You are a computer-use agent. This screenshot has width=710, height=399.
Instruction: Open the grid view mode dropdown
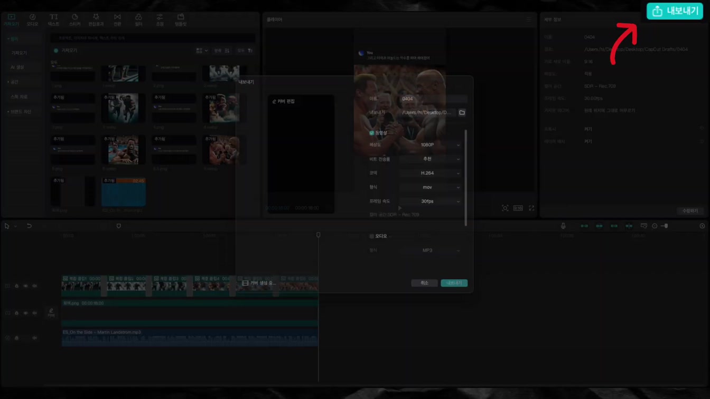coord(202,51)
